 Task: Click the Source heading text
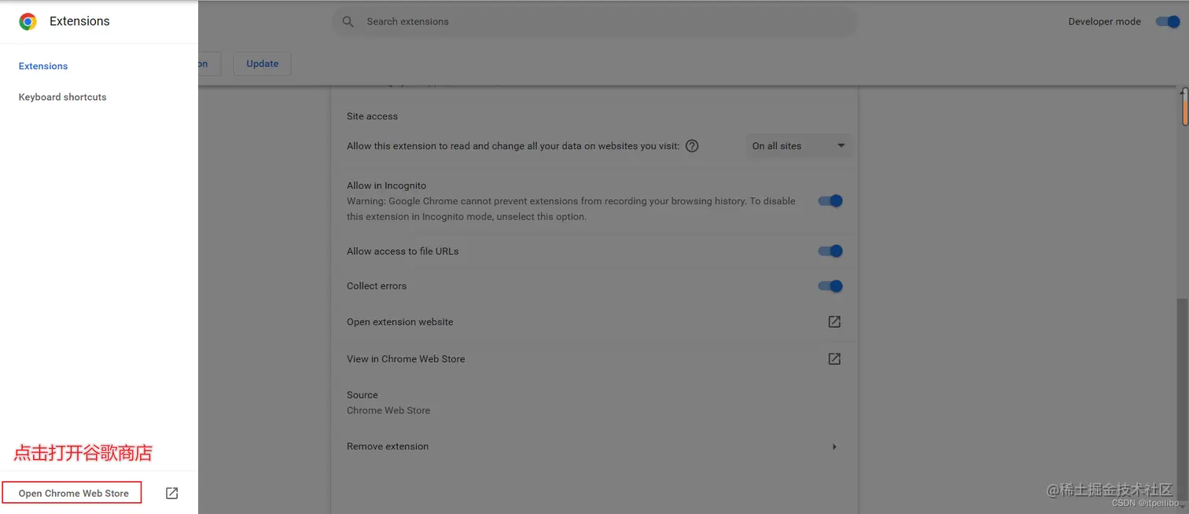363,395
